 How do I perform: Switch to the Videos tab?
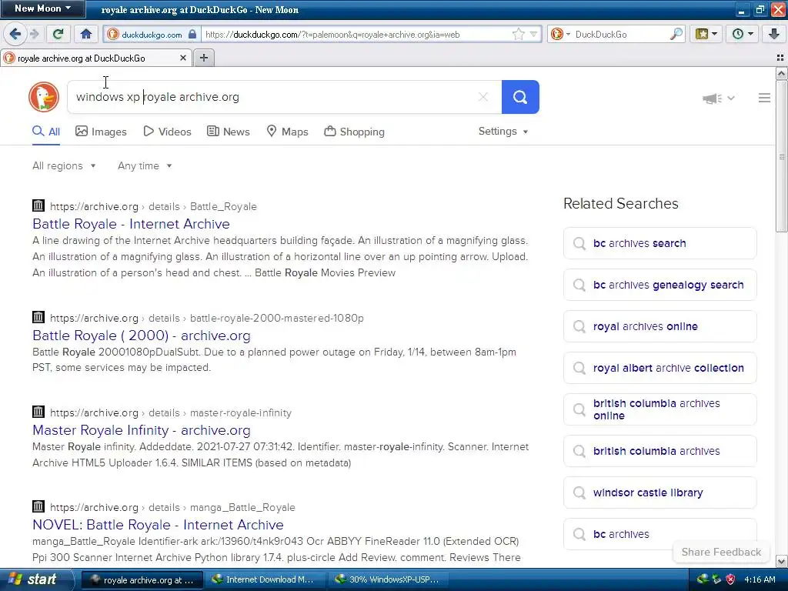tap(167, 132)
